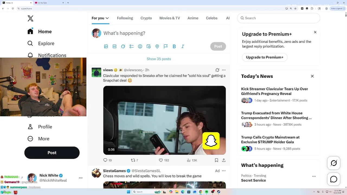This screenshot has width=347, height=195.
Task: Click the X logo in sidebar
Action: (30, 18)
